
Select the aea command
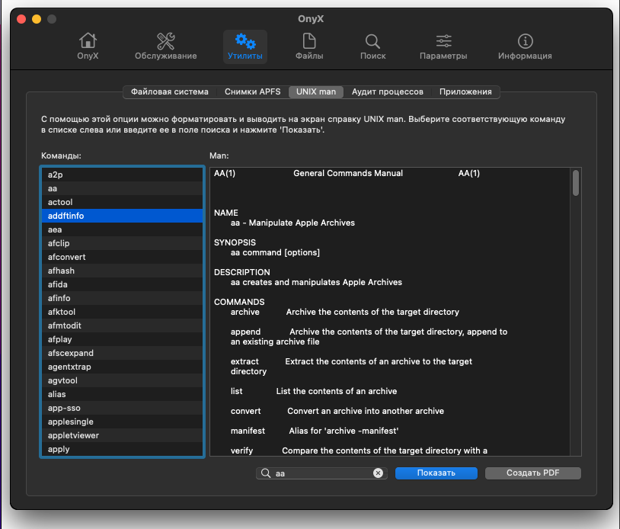pyautogui.click(x=122, y=229)
